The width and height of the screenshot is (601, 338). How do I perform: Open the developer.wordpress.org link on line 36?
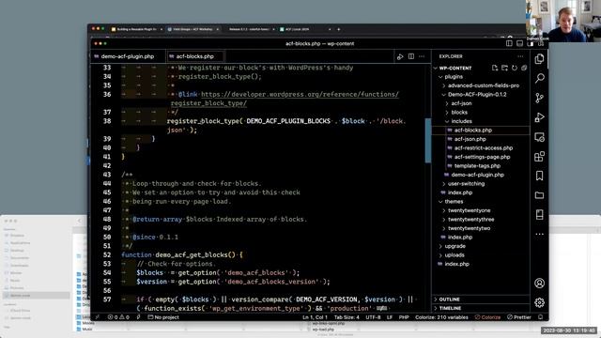[x=300, y=94]
